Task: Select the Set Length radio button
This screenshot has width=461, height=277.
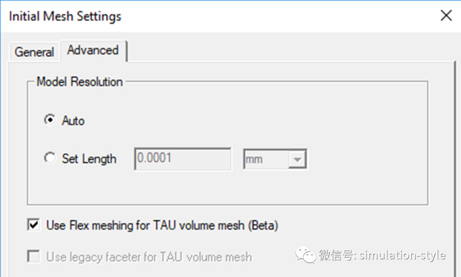Action: tap(50, 158)
